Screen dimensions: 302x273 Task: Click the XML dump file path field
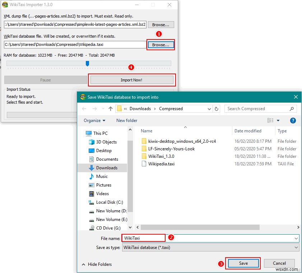(75, 25)
